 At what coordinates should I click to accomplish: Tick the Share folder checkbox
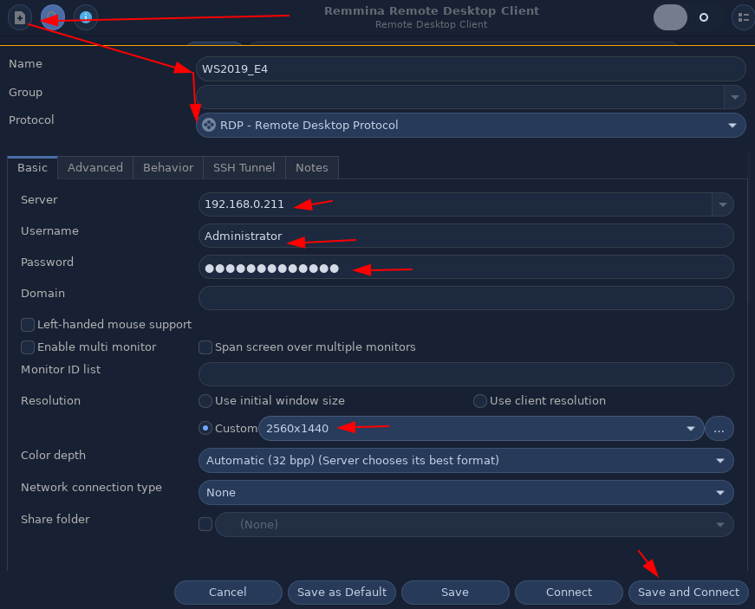205,524
